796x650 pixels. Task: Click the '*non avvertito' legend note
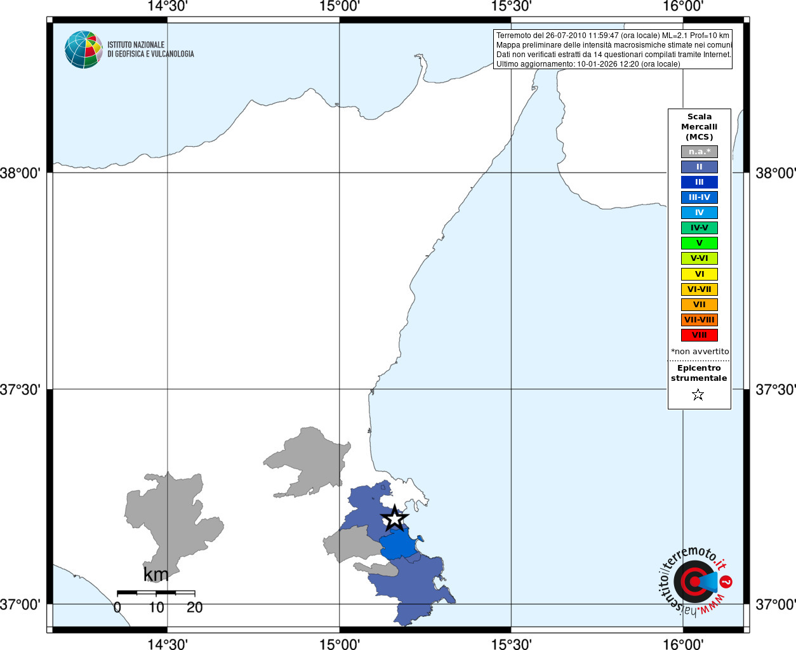pos(700,352)
